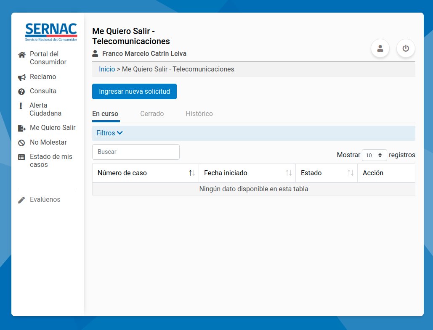This screenshot has height=330, width=433.
Task: Click the Evalúenos link
Action: [x=45, y=200]
